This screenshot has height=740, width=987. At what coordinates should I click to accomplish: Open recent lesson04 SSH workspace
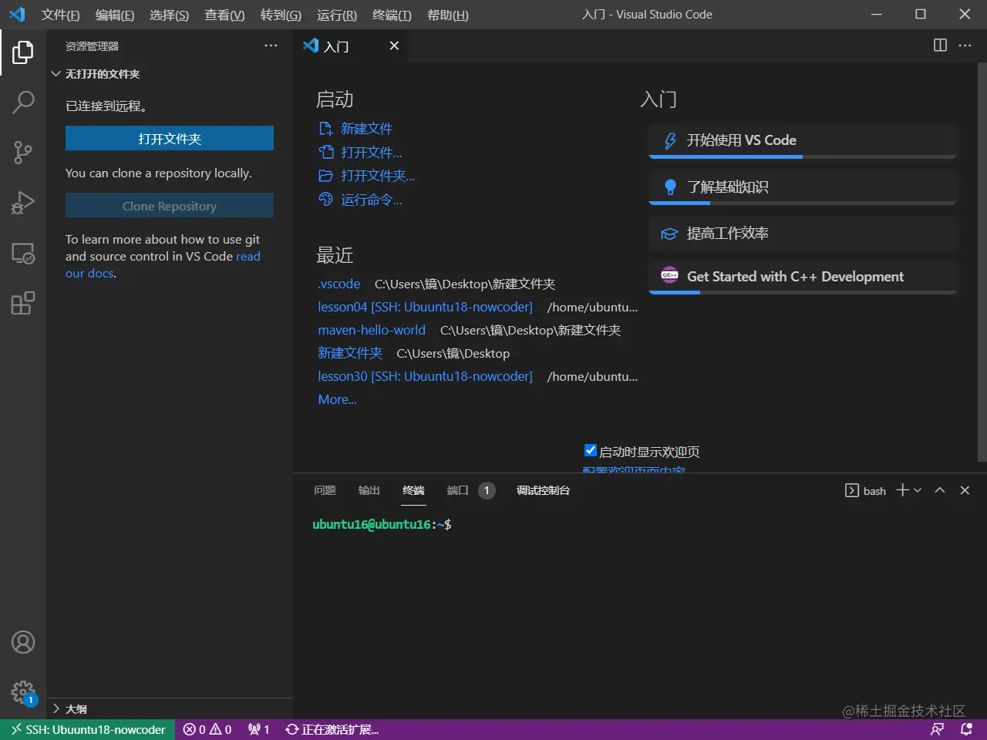click(x=425, y=307)
